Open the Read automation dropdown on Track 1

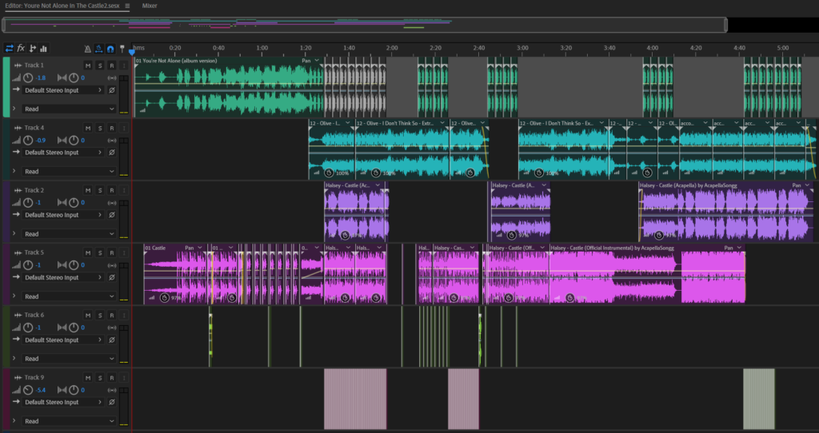point(68,109)
